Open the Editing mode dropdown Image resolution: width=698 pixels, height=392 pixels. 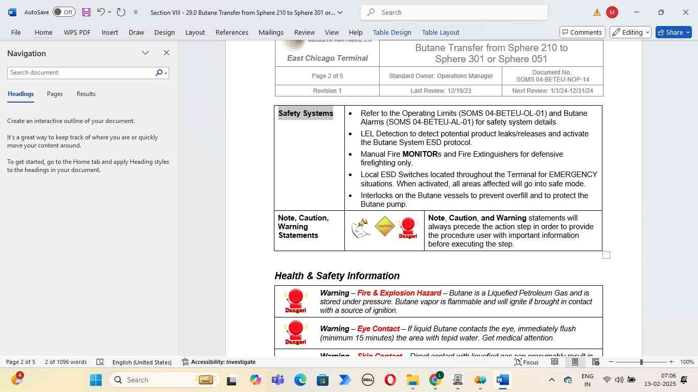pyautogui.click(x=631, y=32)
